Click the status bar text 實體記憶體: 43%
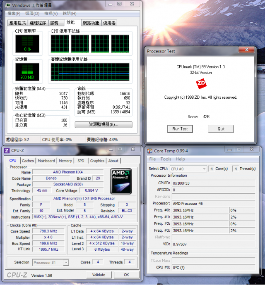Screen dimensions: 265x285 (102, 140)
